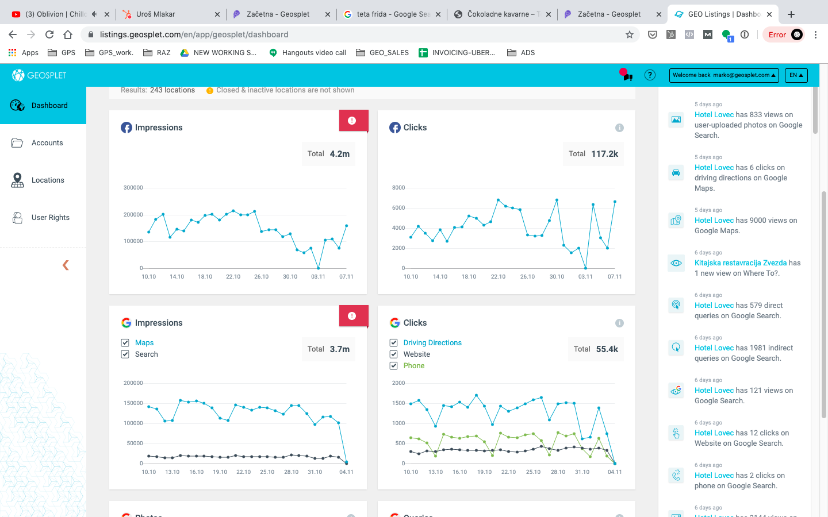Click the address bar URL
This screenshot has height=517, width=828.
[194, 34]
